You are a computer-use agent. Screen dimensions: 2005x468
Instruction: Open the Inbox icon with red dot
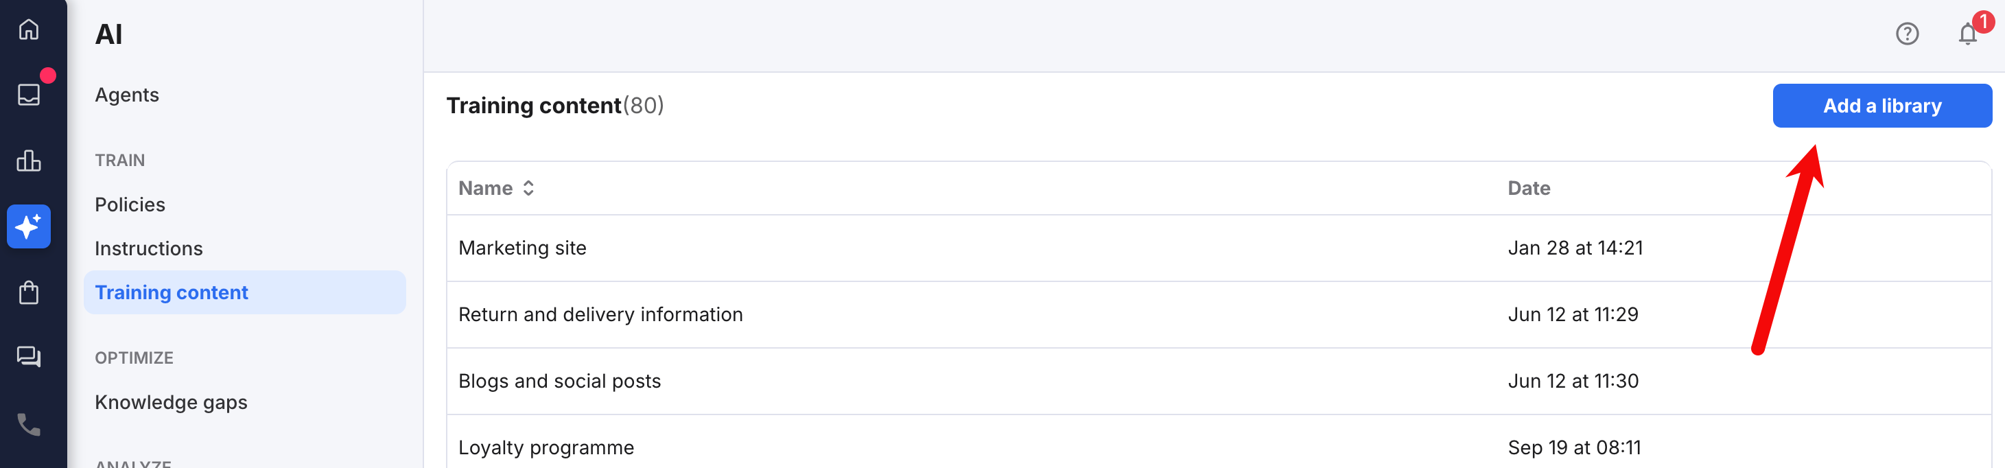coord(28,93)
